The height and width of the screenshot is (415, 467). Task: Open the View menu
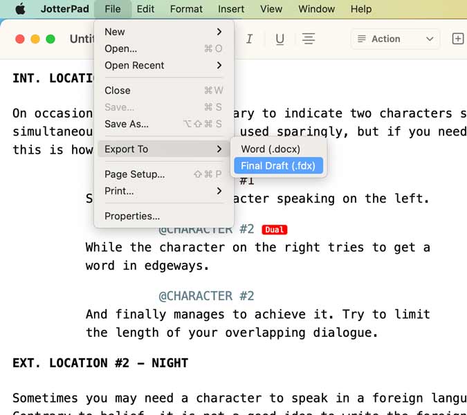pyautogui.click(x=271, y=9)
